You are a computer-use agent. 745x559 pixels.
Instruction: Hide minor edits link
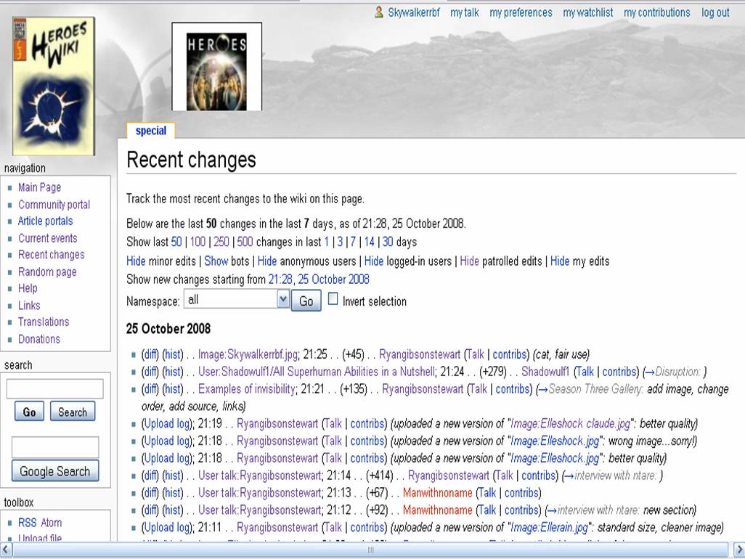point(136,261)
